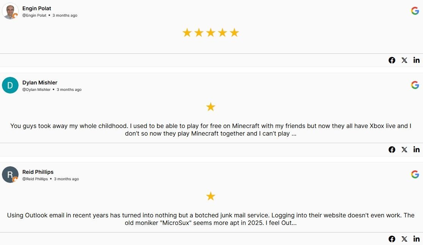Open Dylan Mishler's review source via Google icon
Screen dimensions: 423x245
415,85
